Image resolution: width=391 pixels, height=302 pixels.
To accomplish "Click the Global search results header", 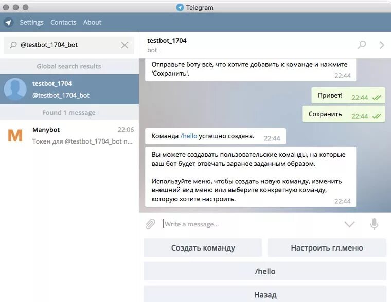I will pyautogui.click(x=69, y=66).
